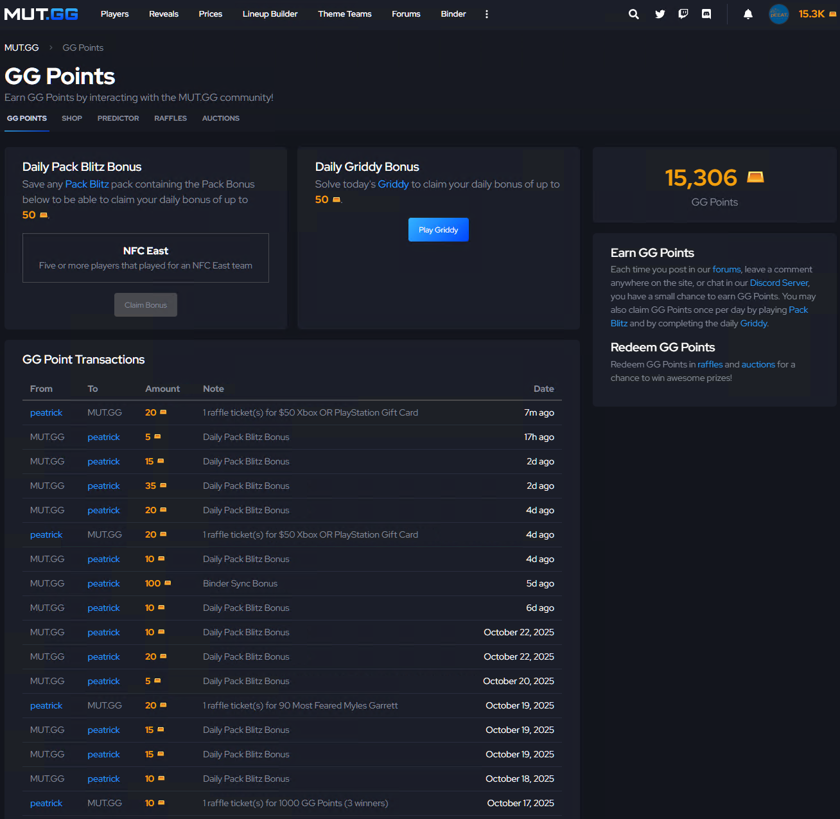840x819 pixels.
Task: Switch to the Raffles tab
Action: [170, 118]
